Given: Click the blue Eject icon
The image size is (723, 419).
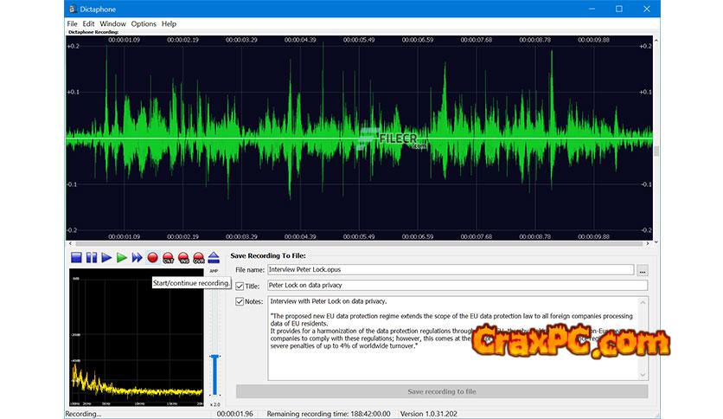Looking at the screenshot, I should point(214,257).
